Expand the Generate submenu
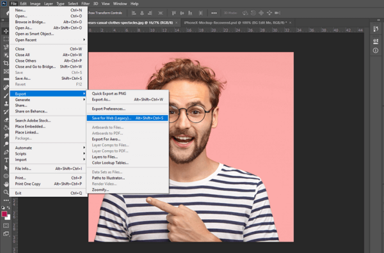 click(x=49, y=100)
